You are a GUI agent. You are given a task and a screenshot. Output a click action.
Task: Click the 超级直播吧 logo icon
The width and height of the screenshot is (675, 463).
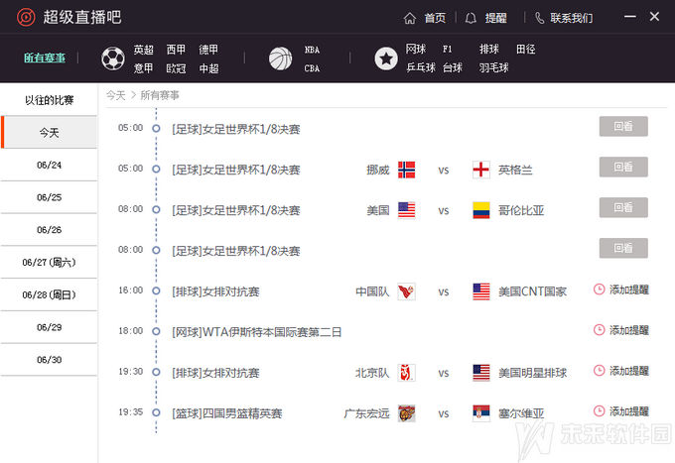[26, 17]
